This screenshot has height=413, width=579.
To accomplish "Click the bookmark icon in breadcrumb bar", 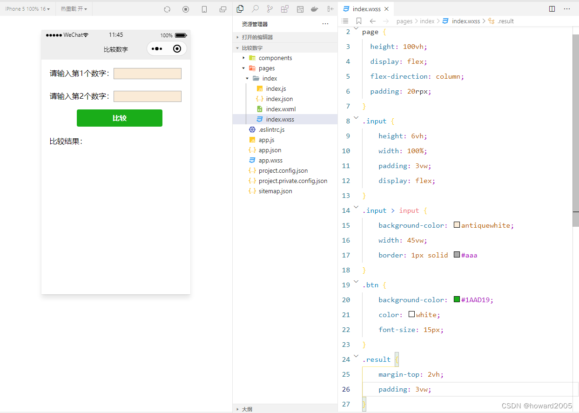I will tap(359, 21).
